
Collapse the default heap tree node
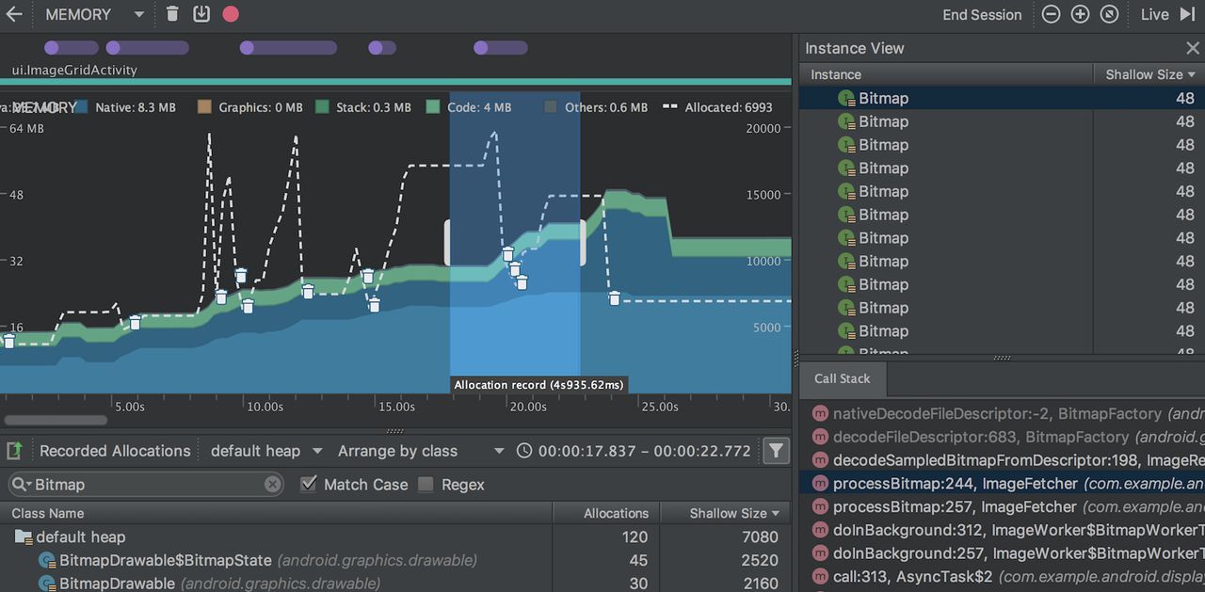(x=23, y=536)
